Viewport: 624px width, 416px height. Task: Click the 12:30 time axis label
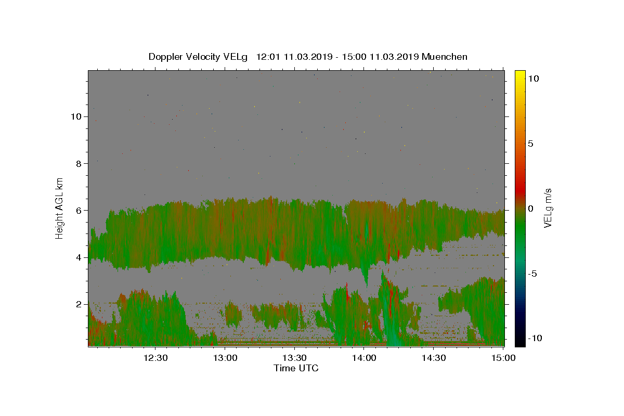coord(155,358)
